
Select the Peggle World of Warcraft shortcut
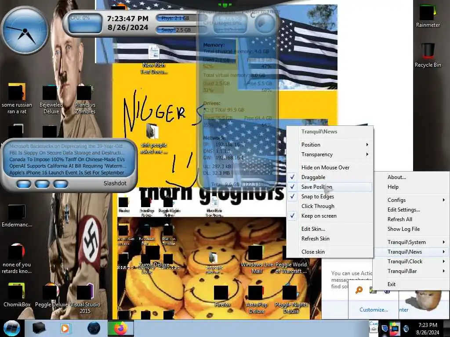291,260
